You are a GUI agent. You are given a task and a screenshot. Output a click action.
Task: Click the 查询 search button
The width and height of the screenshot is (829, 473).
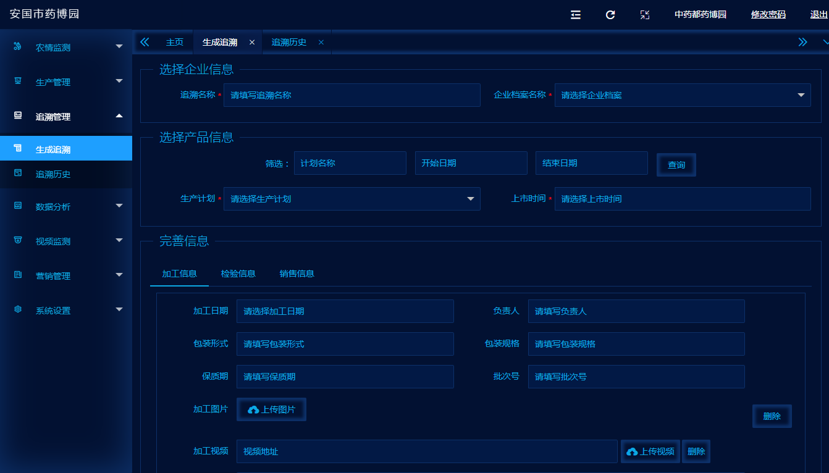click(x=676, y=165)
